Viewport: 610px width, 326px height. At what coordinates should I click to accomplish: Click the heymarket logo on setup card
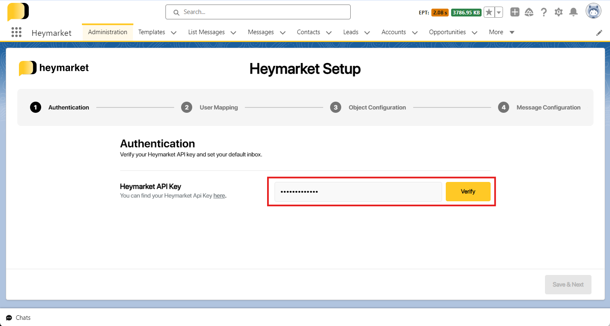(x=54, y=68)
